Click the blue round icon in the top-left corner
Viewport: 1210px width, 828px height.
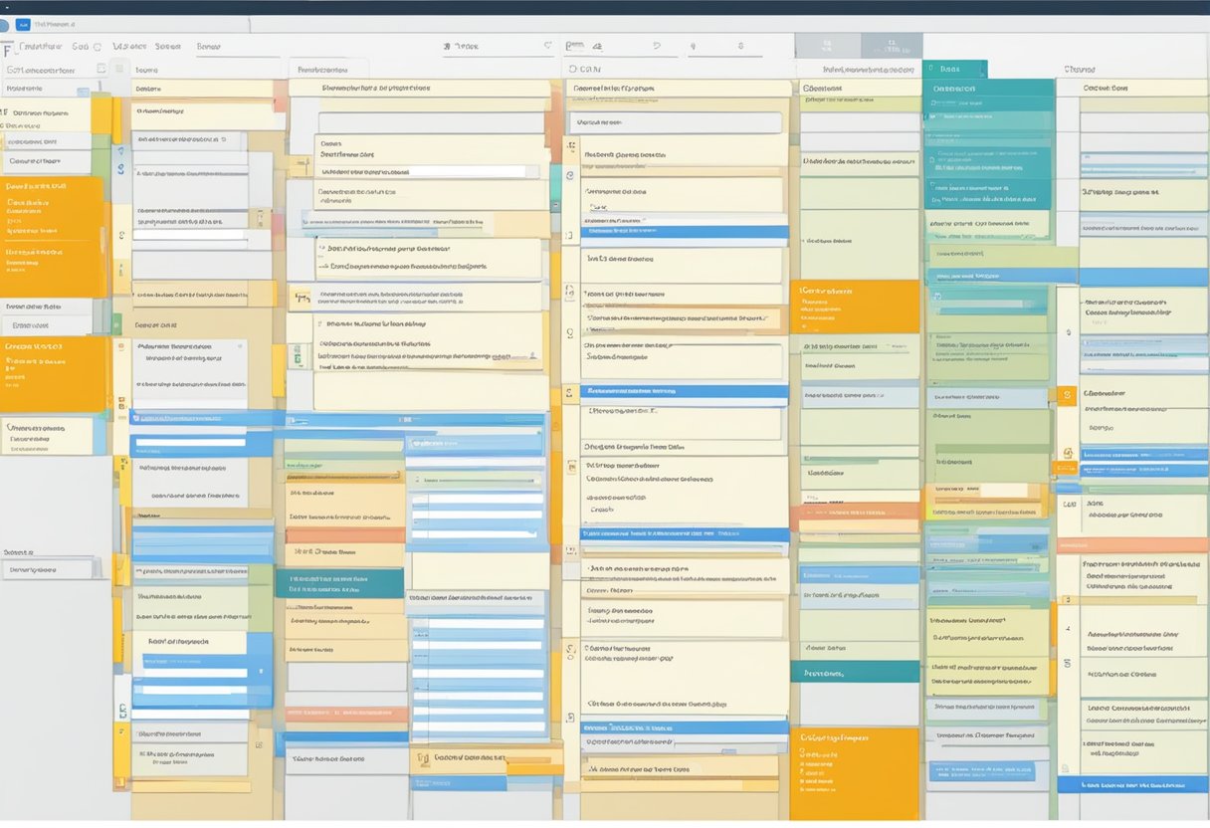(4, 23)
